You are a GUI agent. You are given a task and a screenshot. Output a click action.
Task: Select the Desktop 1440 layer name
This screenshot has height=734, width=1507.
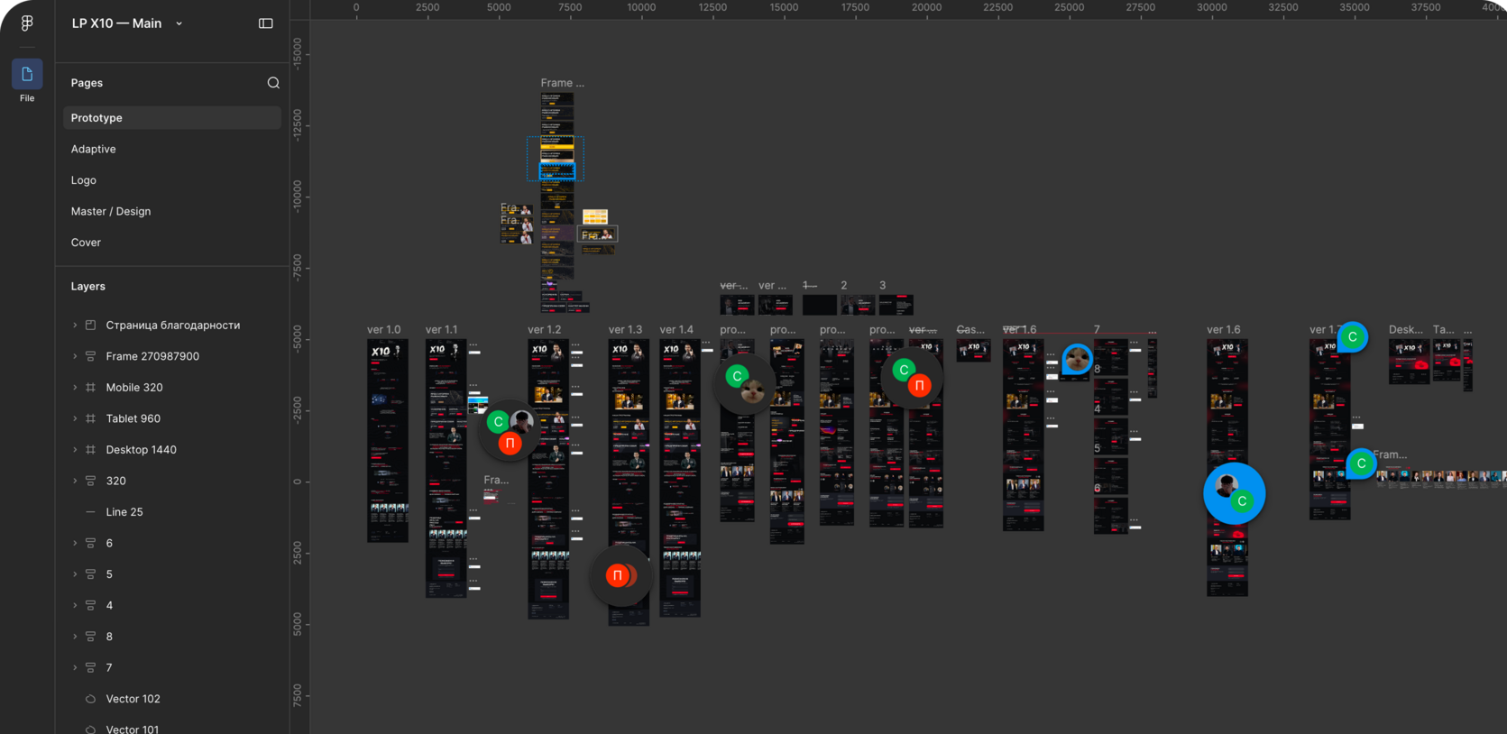pyautogui.click(x=142, y=450)
